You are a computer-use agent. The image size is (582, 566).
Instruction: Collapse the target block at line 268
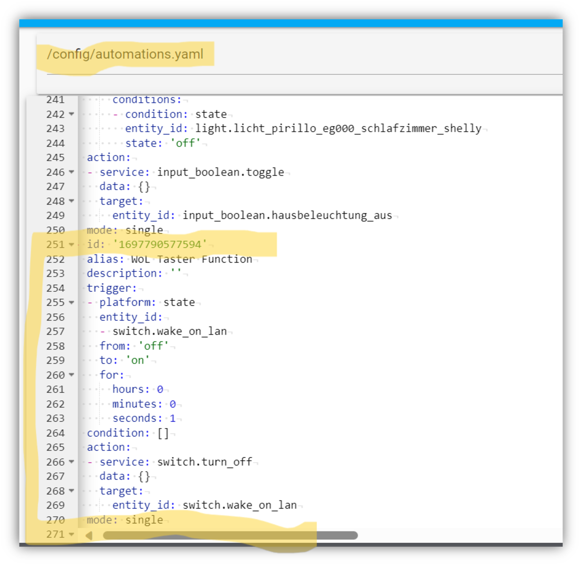coord(72,491)
